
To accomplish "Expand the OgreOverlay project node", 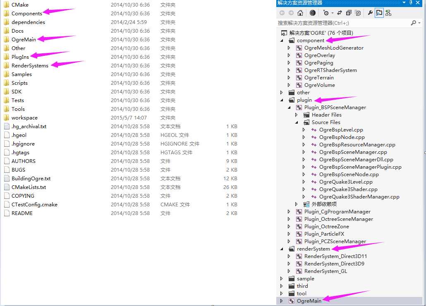I will tap(289, 55).
